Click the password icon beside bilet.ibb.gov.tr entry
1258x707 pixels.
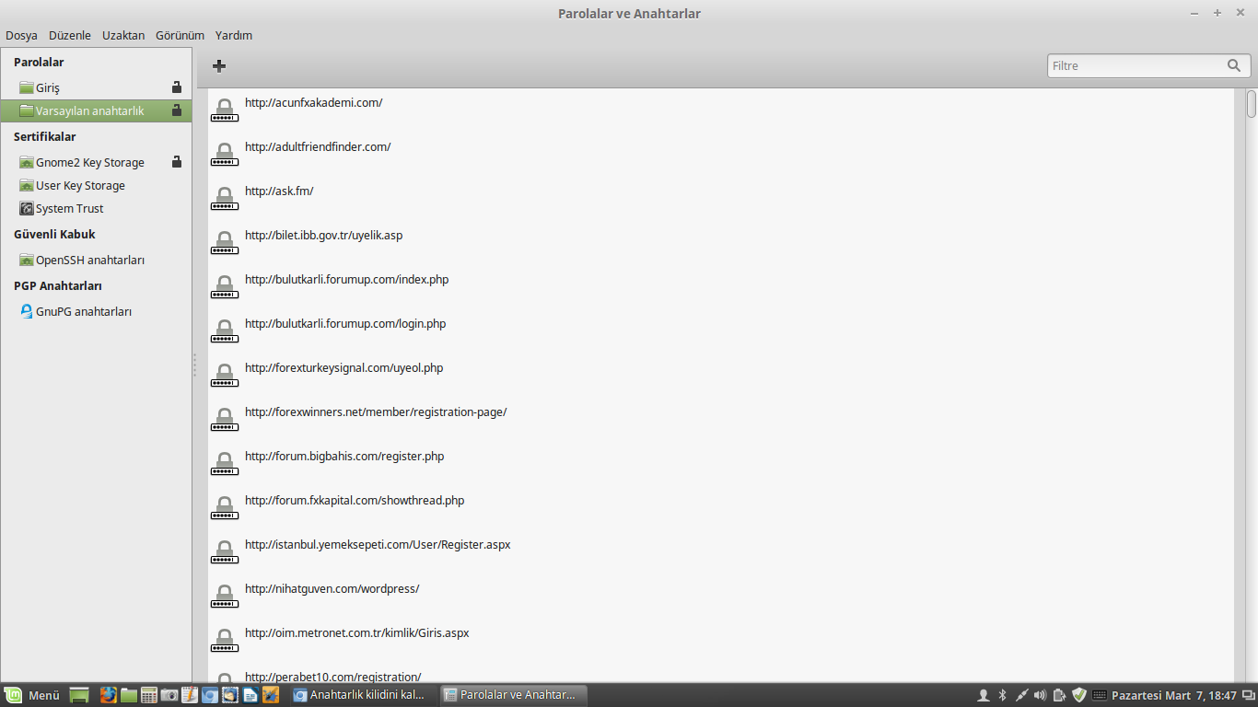225,243
